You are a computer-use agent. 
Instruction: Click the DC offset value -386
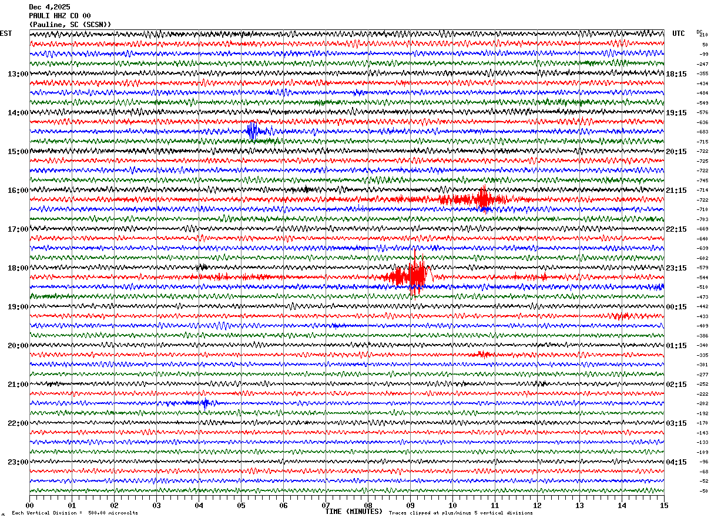click(703, 336)
